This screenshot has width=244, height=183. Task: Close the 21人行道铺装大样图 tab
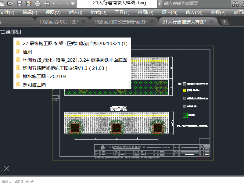pos(211,22)
